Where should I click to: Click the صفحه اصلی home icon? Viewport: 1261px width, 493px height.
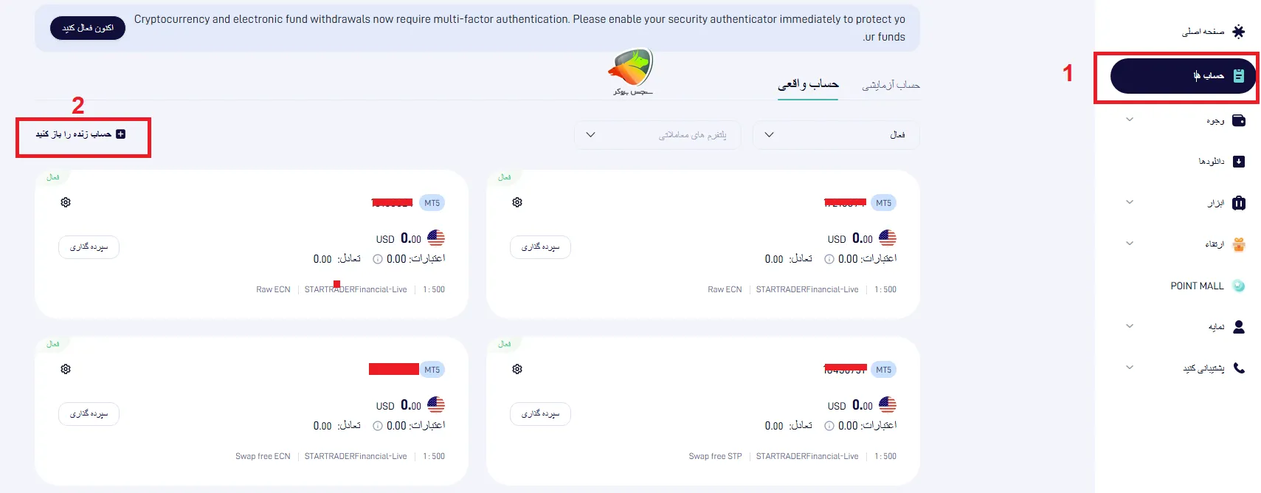(x=1240, y=32)
